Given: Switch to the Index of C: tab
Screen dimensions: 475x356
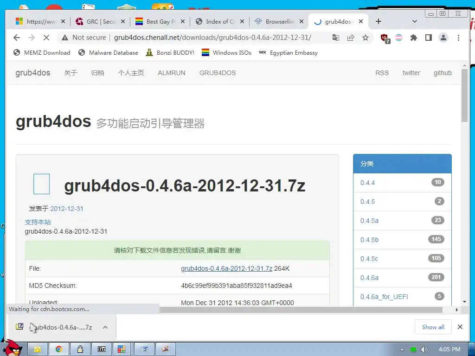Looking at the screenshot, I should tap(220, 21).
